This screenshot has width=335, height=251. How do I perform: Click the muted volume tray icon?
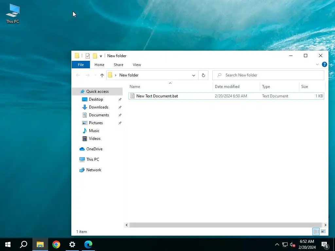293,244
